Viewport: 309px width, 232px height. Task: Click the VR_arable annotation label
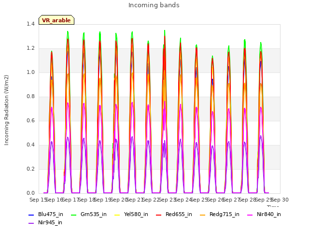pos(56,20)
